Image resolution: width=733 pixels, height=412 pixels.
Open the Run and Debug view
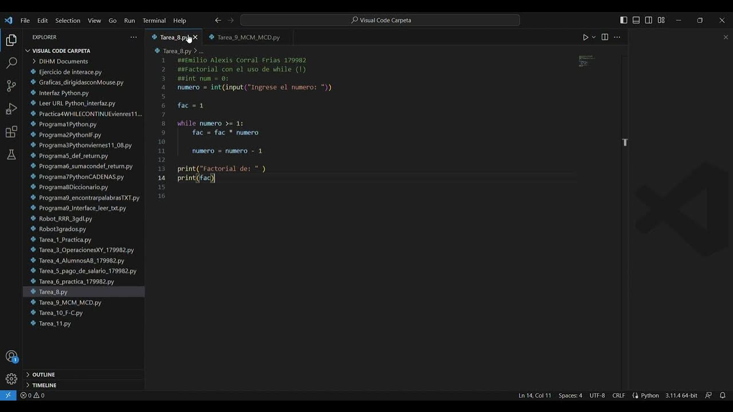11,109
